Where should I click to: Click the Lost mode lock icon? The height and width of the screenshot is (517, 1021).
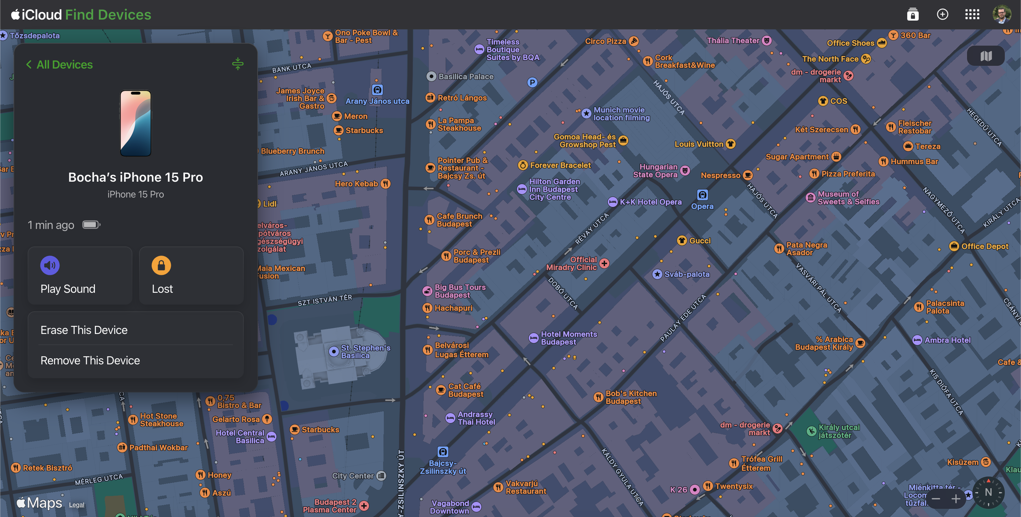[x=161, y=265]
